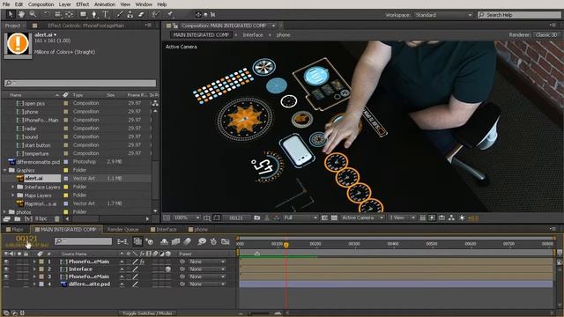Viewport: 564px width, 317px height.
Task: Select the Clone Stamp tool
Action: point(130,14)
